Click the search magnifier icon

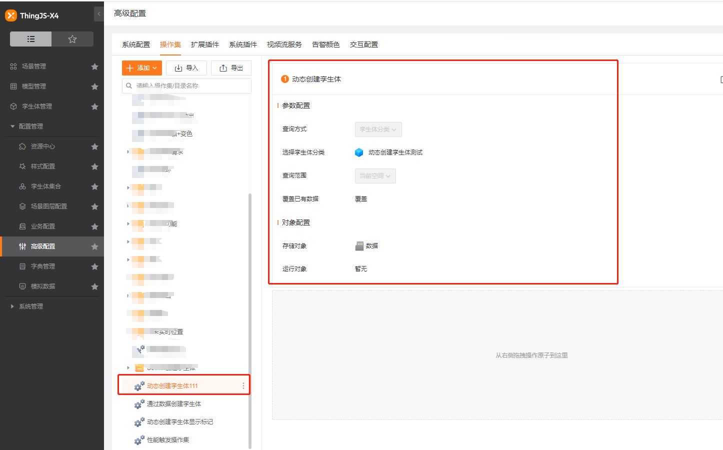(129, 86)
